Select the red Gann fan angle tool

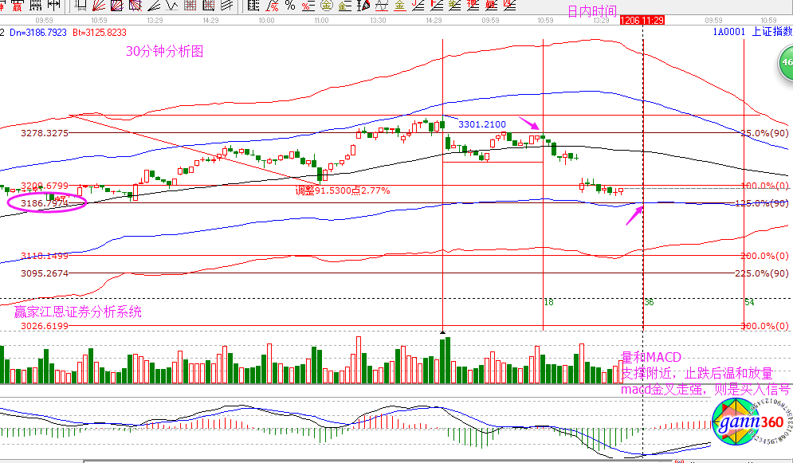click(99, 6)
